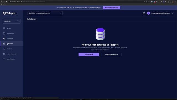The height and width of the screenshot is (100, 177).
Task: Click the browser back arrow
Action: (x=1, y=2)
